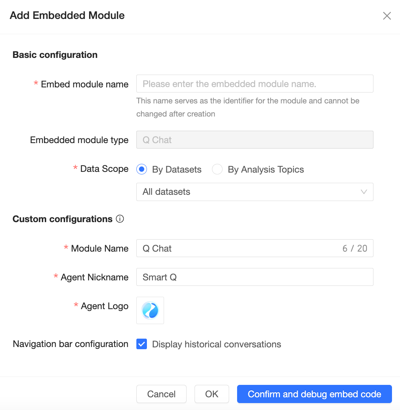Click the OK button
400x410 pixels.
coord(212,394)
